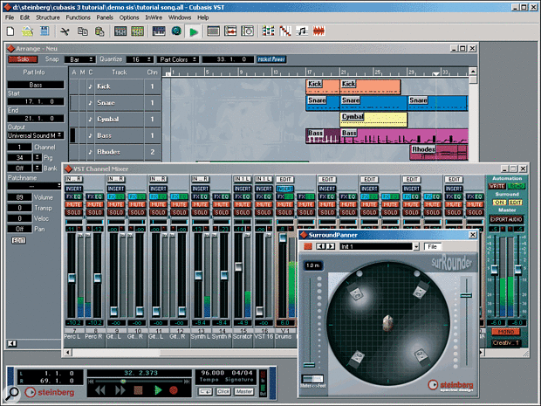Open the red waveform audio editor icon
541x406 pixels.
[x=318, y=31]
